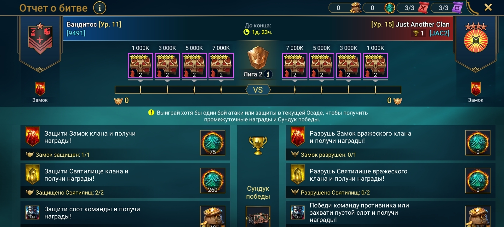This screenshot has width=504, height=227.
Task: Select right 7 000K reward chest
Action: [x=295, y=66]
